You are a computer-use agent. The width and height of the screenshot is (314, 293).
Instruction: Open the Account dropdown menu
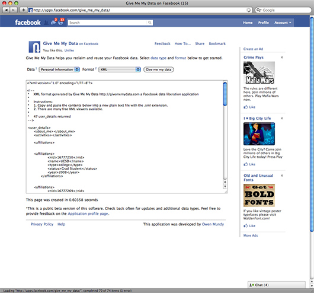click(283, 23)
